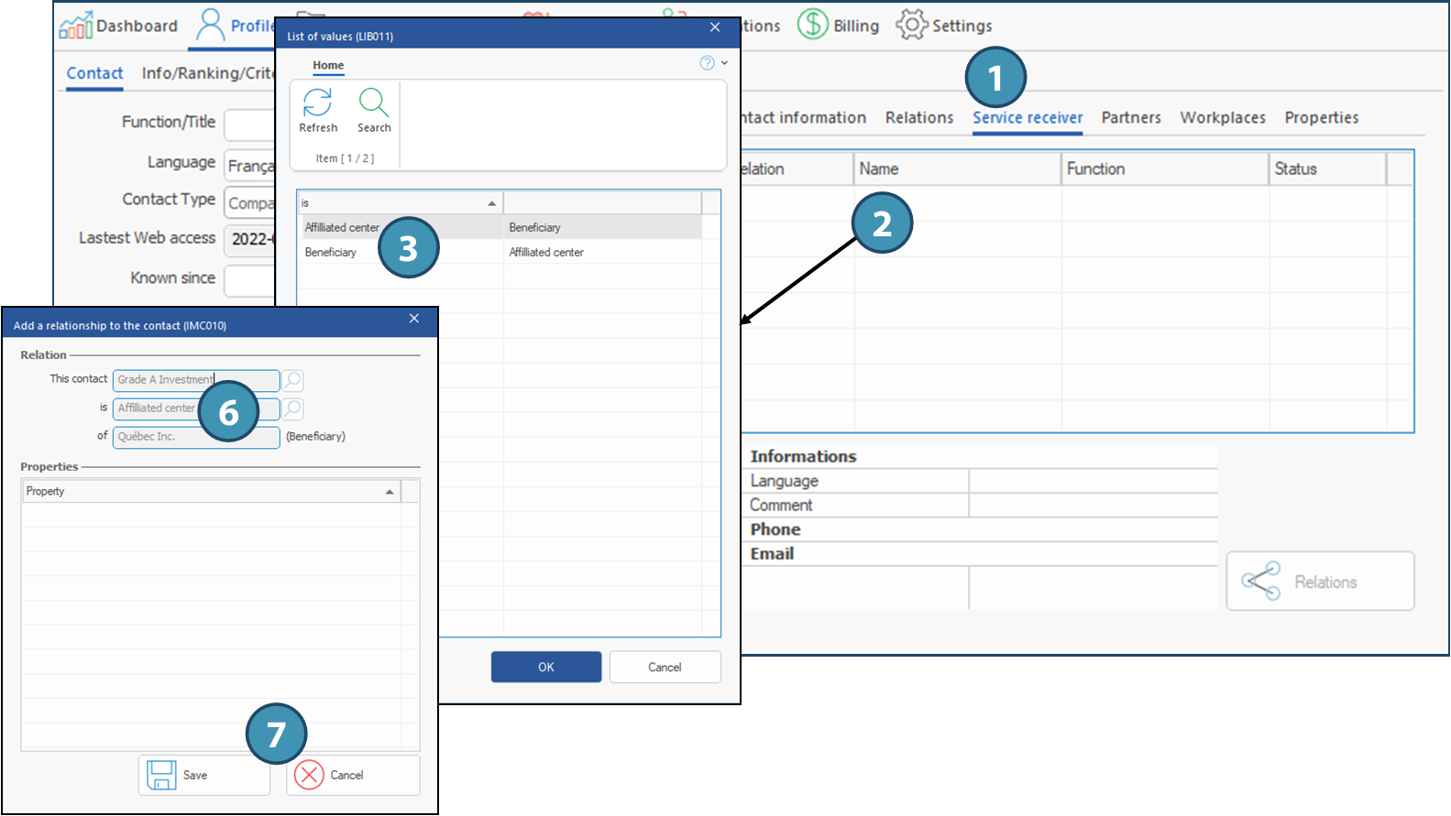Open Billing dollar icon
Screen dimensions: 1451x816
(x=812, y=25)
